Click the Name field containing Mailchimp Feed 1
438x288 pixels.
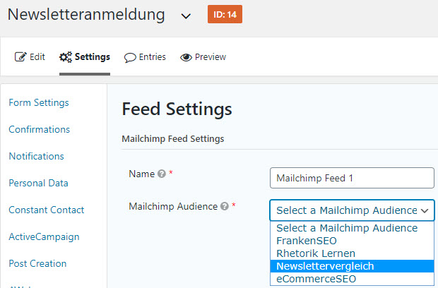[352, 178]
